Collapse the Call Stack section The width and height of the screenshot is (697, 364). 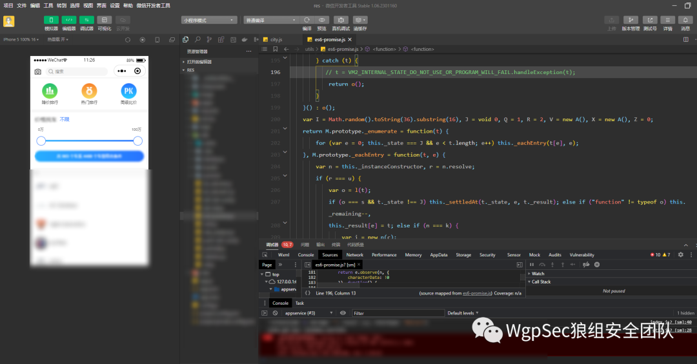click(x=612, y=282)
